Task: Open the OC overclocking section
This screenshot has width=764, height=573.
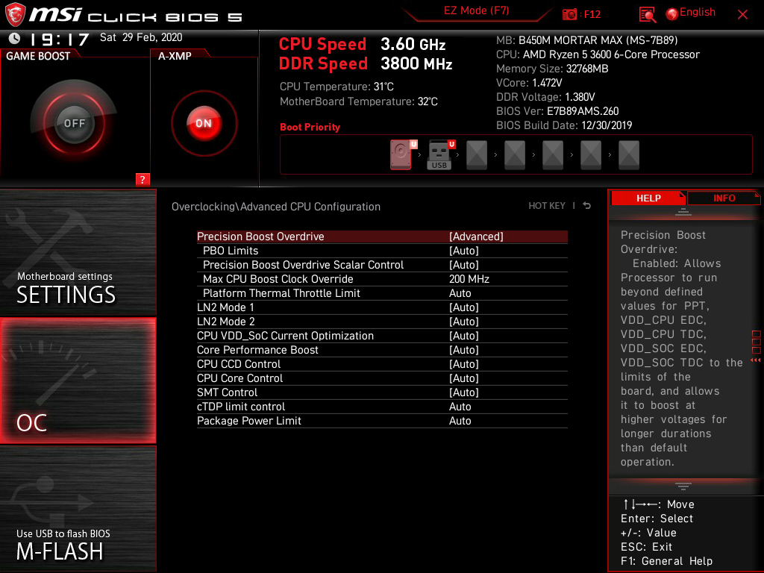Action: coord(78,381)
